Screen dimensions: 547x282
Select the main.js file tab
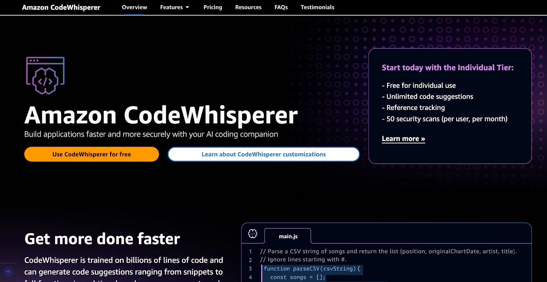tap(288, 236)
